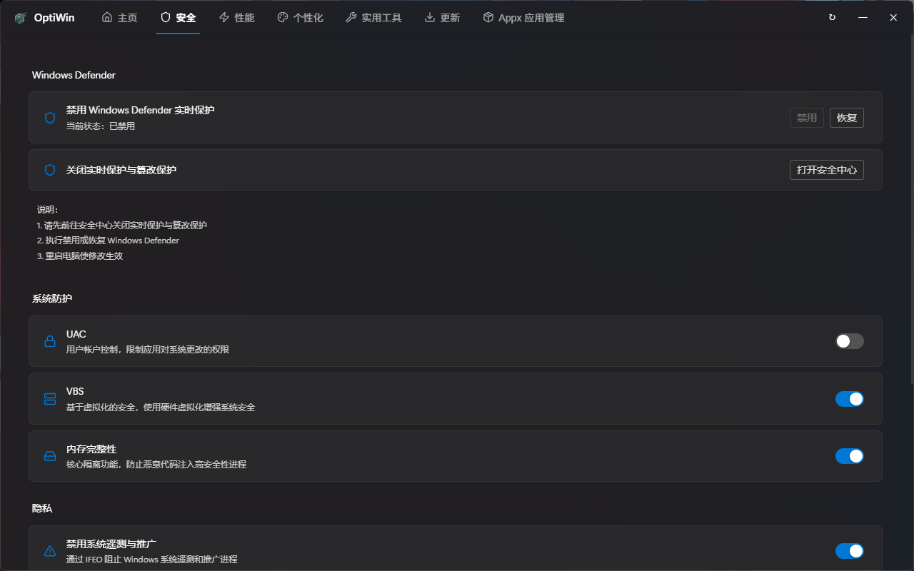Image resolution: width=914 pixels, height=571 pixels.
Task: Toggle the 禁用系统遥测与推广 switch
Action: [x=850, y=551]
